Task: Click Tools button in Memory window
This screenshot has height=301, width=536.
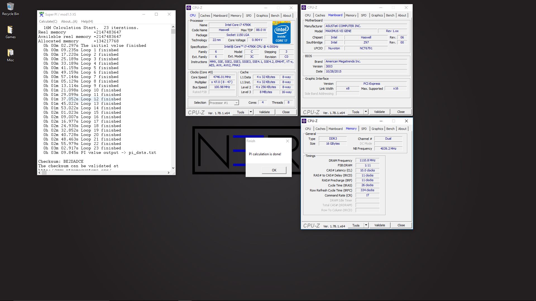Action: coord(356,225)
